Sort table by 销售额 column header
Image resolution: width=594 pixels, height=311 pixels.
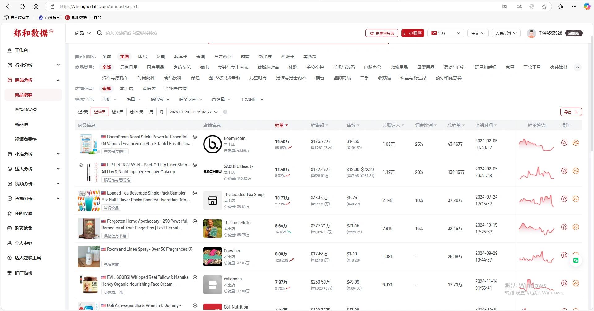[319, 125]
